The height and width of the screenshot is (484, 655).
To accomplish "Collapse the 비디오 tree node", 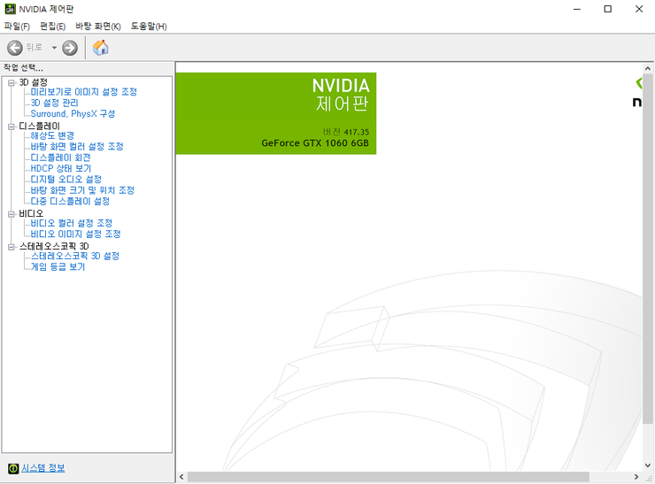I will coord(12,214).
